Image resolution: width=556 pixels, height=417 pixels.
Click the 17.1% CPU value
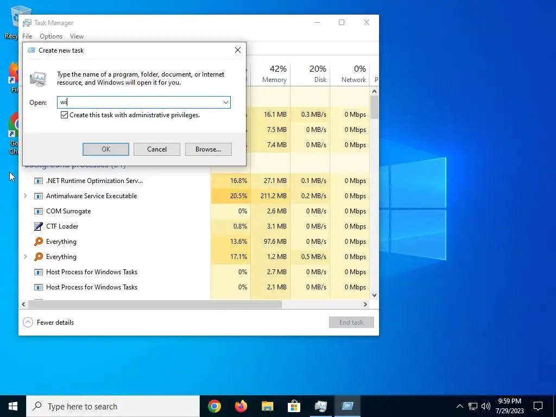tap(239, 257)
